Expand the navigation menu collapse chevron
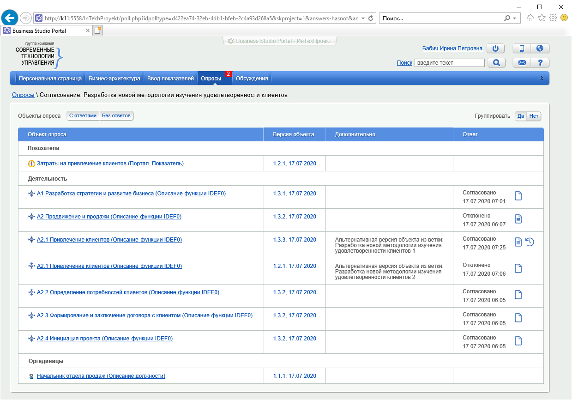572x400 pixels. click(542, 79)
